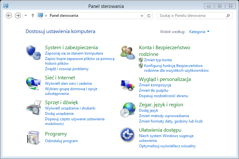Open Ułatwienia dostępu heading link
The height and width of the screenshot is (159, 239).
coord(160,130)
